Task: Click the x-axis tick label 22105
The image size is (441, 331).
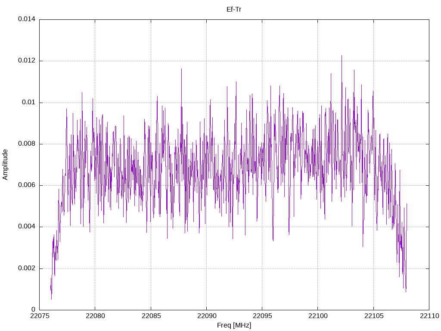Action: [x=373, y=316]
